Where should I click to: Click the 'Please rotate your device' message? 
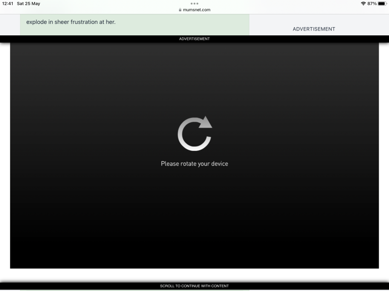194,164
